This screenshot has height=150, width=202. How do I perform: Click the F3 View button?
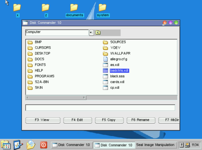(43, 120)
